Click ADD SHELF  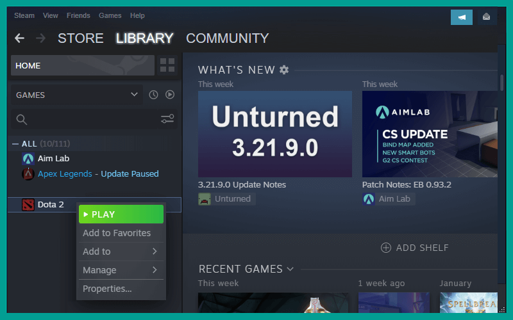tap(415, 248)
